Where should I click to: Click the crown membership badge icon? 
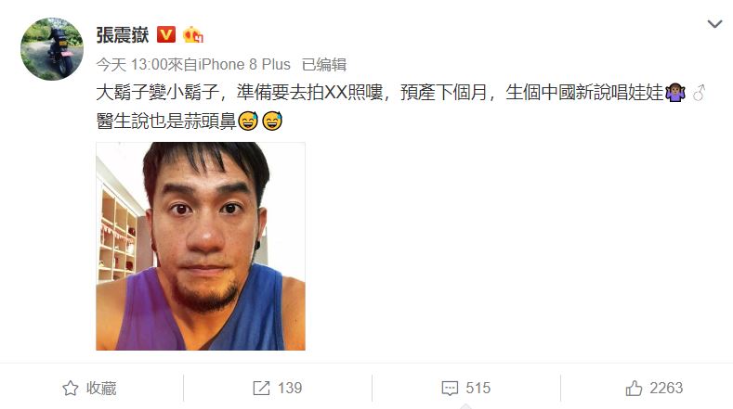(192, 34)
